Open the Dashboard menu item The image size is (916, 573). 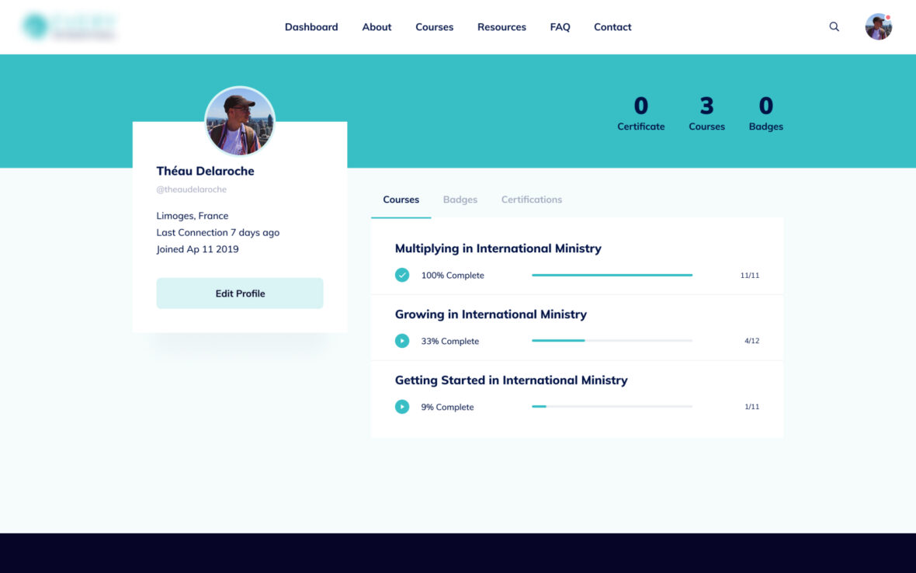tap(311, 26)
